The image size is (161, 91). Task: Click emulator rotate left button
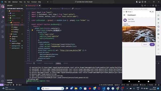pyautogui.click(x=158, y=27)
